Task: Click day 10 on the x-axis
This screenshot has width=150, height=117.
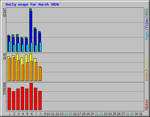Action: coord(48,114)
